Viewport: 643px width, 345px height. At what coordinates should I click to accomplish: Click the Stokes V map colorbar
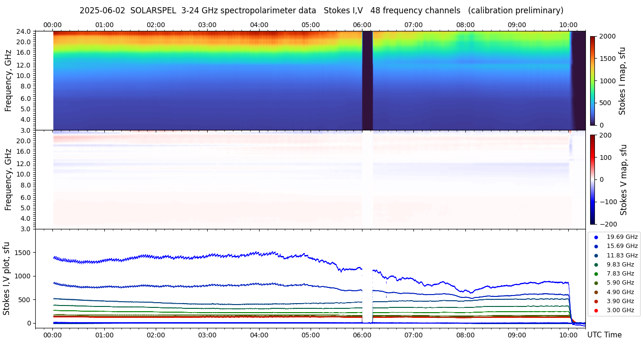click(x=593, y=179)
